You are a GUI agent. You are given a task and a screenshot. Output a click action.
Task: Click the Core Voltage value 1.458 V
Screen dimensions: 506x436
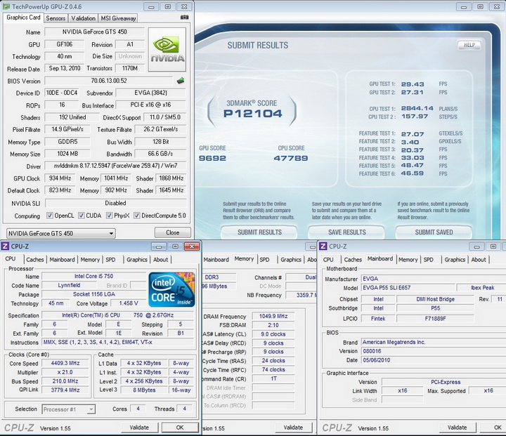[x=129, y=303]
